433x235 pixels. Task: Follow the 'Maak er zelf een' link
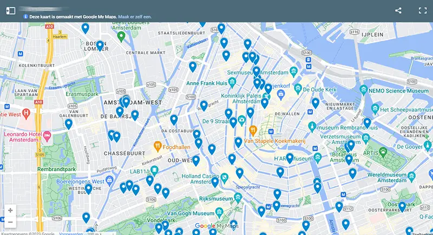coord(135,17)
